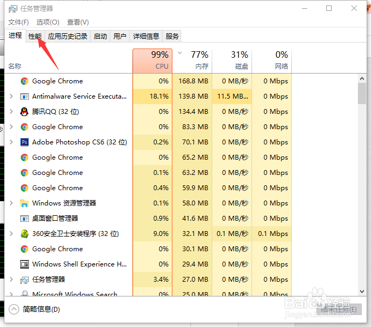Switch to the 用户 tab
This screenshot has height=327, width=371.
coord(119,37)
